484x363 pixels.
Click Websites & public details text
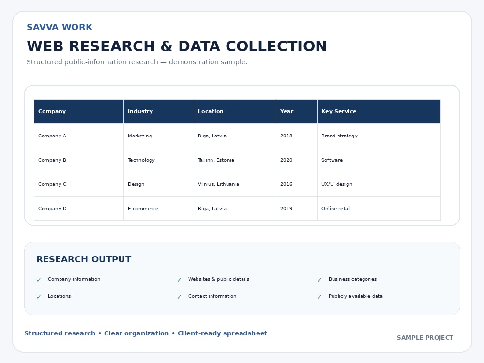(219, 279)
